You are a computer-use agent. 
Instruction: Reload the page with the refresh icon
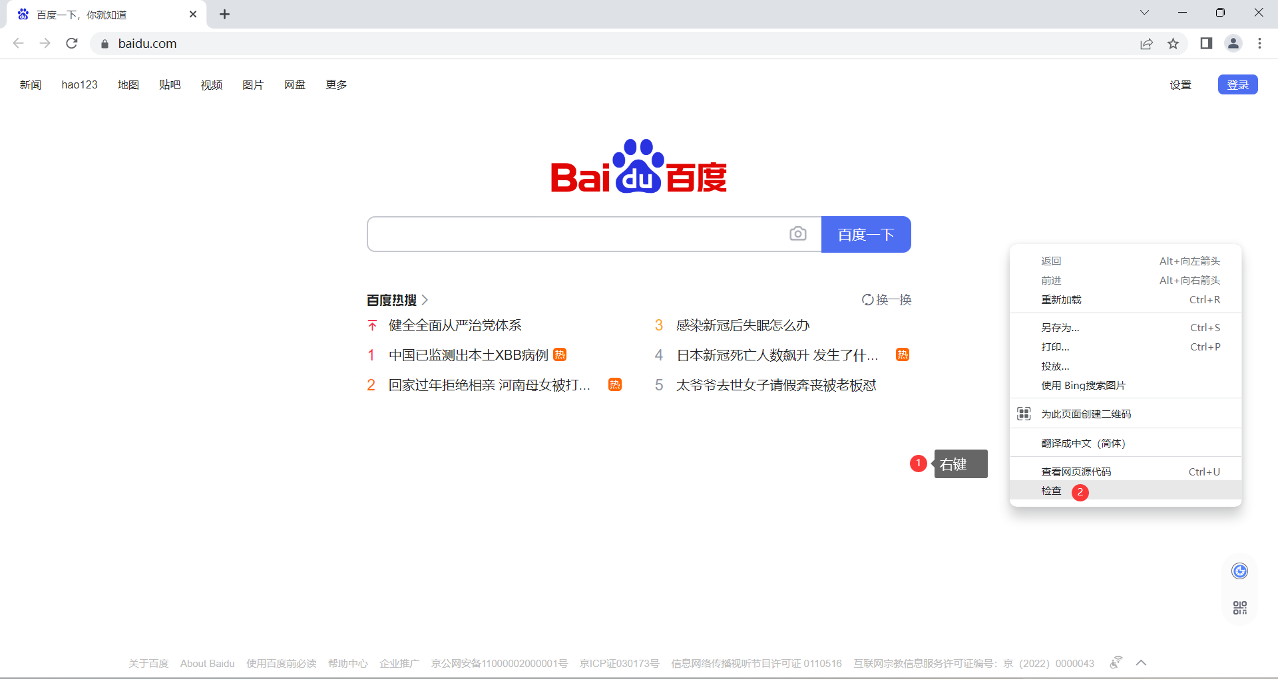(72, 43)
